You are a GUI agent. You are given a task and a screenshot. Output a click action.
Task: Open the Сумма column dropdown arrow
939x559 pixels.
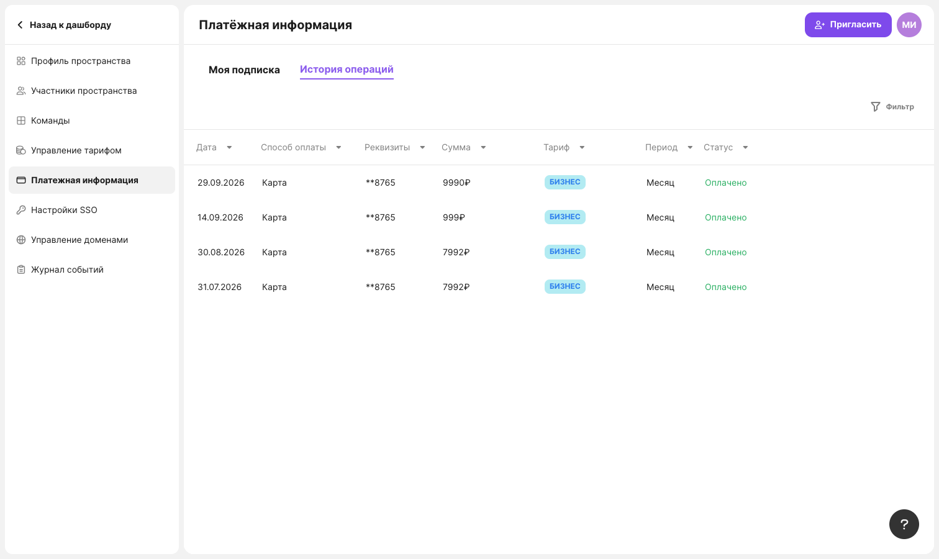coord(483,147)
